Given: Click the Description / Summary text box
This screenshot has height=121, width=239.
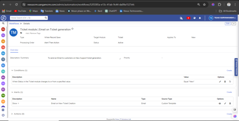Looking at the screenshot, I should (x=84, y=58).
